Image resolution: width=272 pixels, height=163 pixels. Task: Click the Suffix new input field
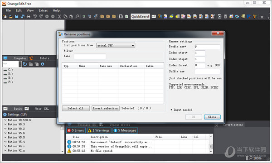(207, 72)
